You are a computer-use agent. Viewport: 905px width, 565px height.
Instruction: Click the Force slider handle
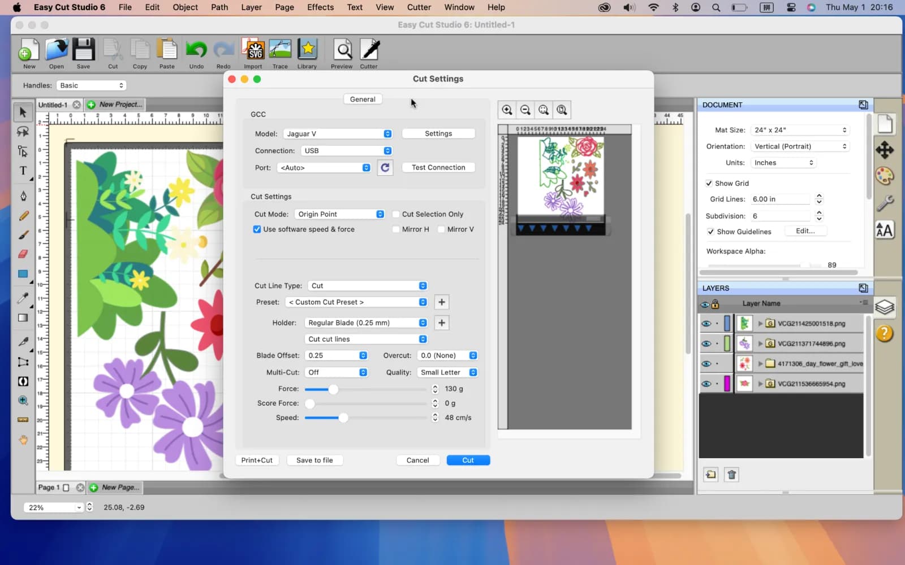pyautogui.click(x=333, y=389)
